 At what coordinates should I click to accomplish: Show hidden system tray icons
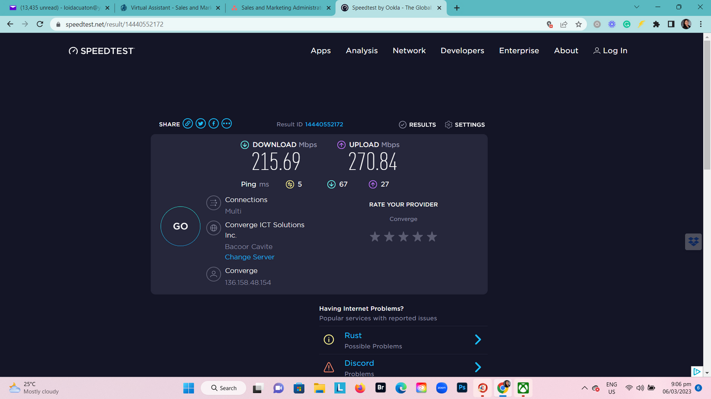(585, 388)
